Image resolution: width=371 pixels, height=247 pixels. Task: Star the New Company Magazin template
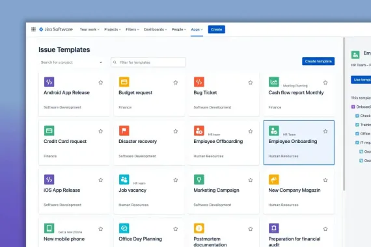point(325,180)
